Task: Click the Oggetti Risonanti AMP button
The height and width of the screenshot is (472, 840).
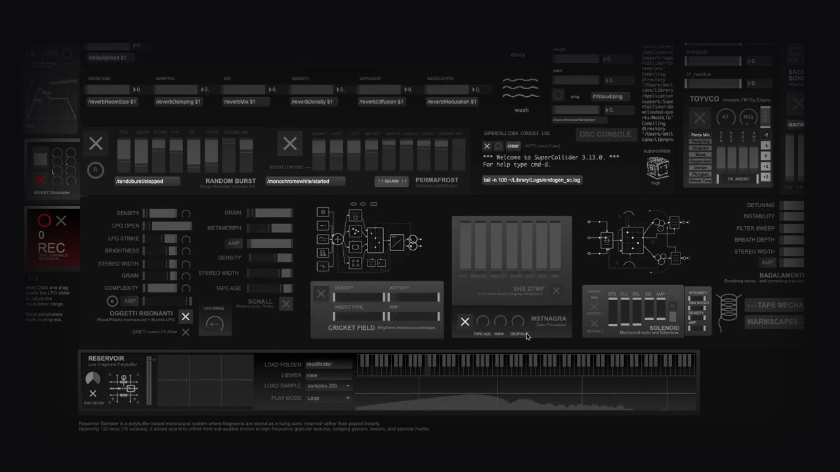Action: [x=130, y=301]
